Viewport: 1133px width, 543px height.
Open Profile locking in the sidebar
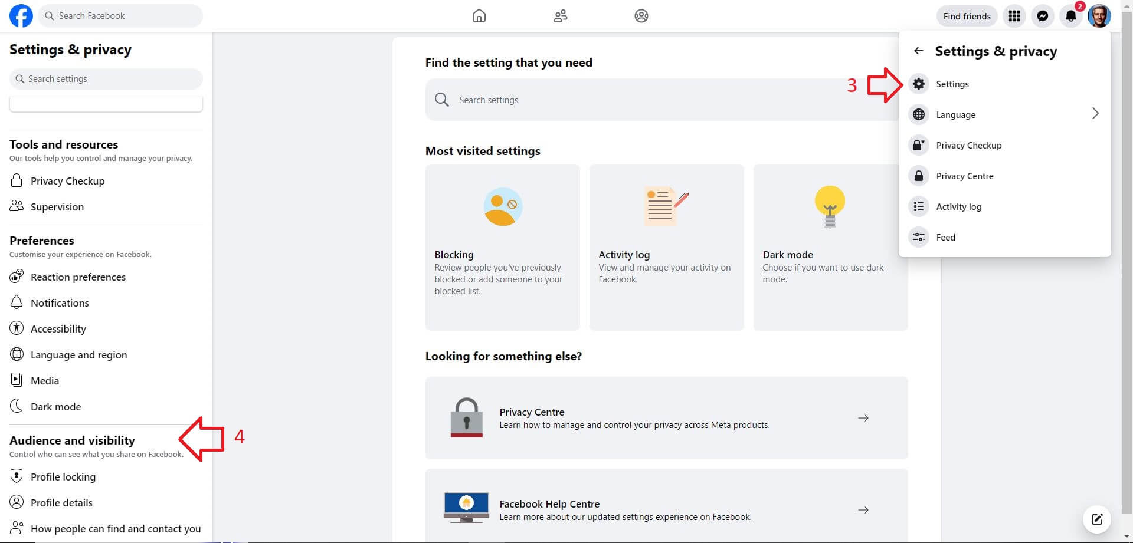click(x=63, y=476)
